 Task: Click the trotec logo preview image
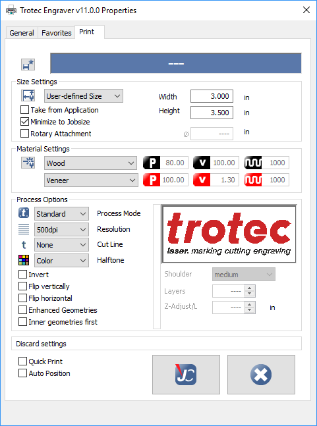pos(229,234)
